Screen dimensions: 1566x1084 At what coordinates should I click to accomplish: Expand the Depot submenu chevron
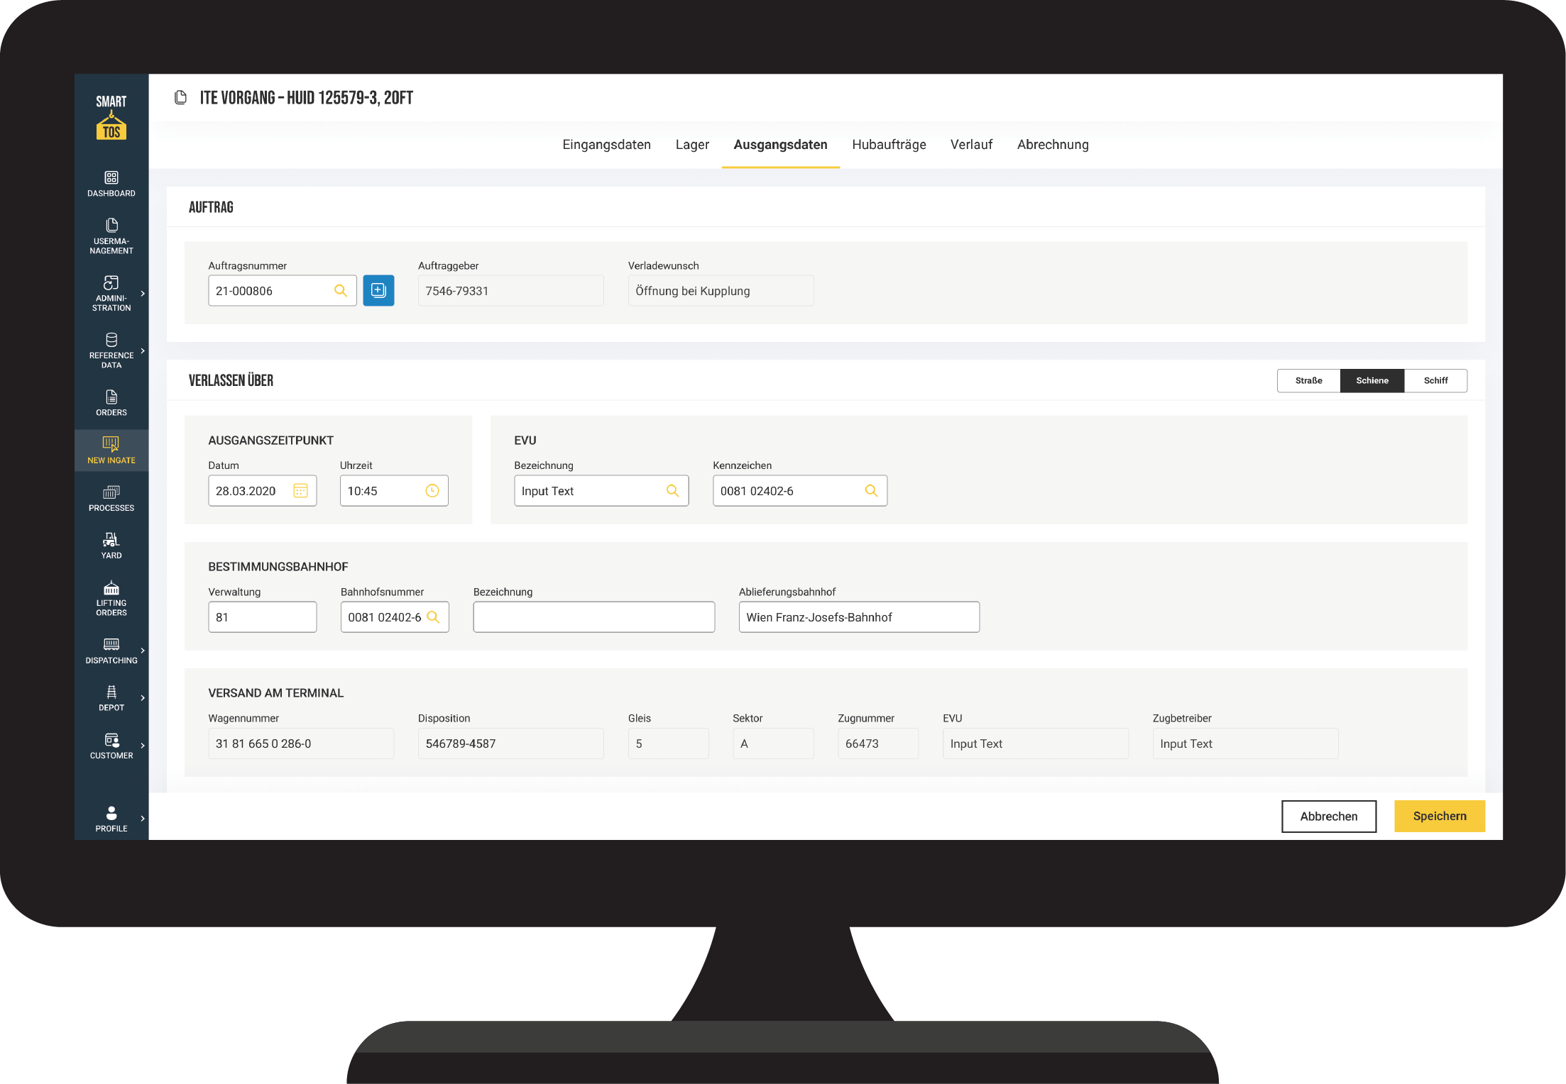tap(143, 698)
